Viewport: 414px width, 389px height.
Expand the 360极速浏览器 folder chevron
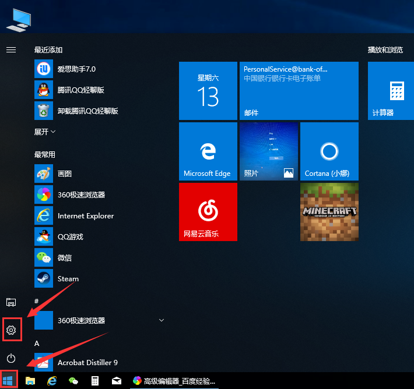click(162, 320)
